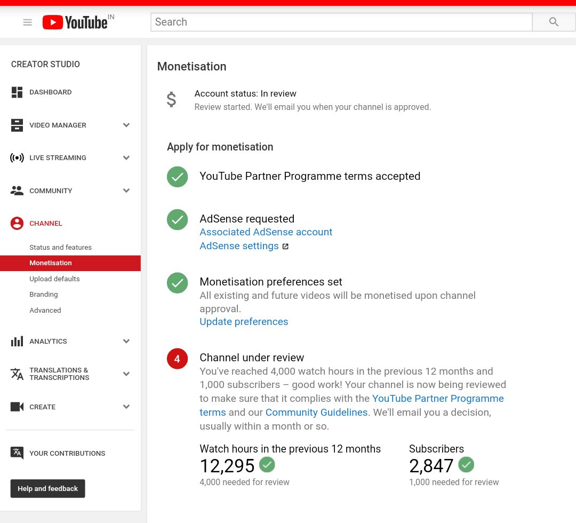This screenshot has height=523, width=576.
Task: Focus the Search input field
Action: pyautogui.click(x=341, y=22)
